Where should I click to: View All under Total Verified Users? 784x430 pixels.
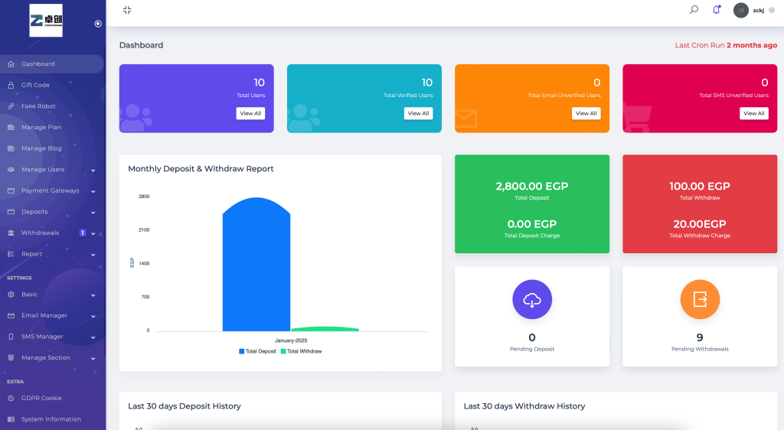[419, 113]
